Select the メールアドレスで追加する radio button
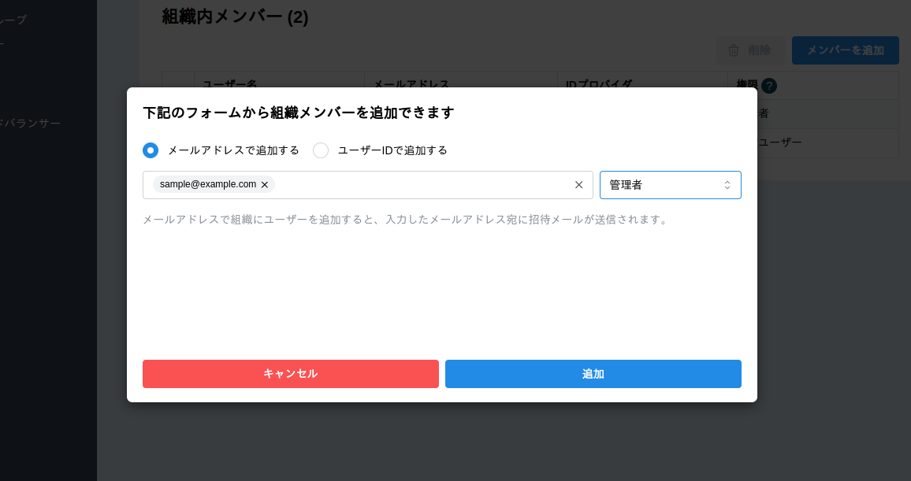The height and width of the screenshot is (481, 911). tap(151, 150)
